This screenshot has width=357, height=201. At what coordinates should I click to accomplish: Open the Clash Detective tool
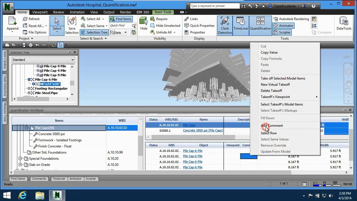[225, 25]
